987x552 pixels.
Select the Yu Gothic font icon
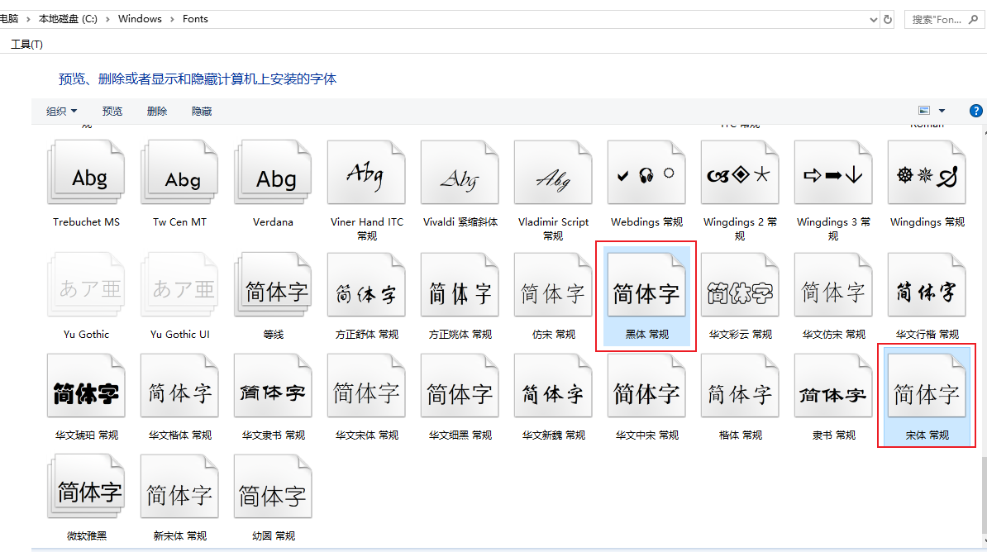[86, 285]
